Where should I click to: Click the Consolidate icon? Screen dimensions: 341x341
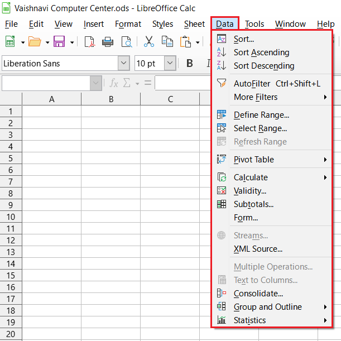point(222,293)
